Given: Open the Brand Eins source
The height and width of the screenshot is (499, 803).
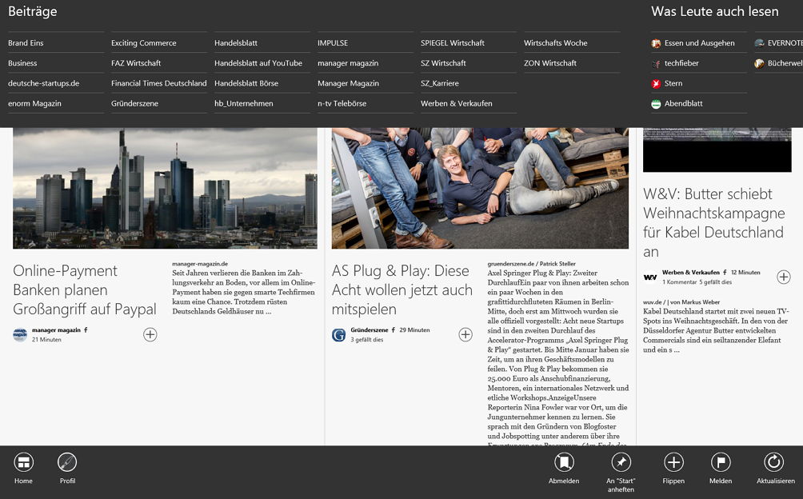Looking at the screenshot, I should click(x=26, y=43).
